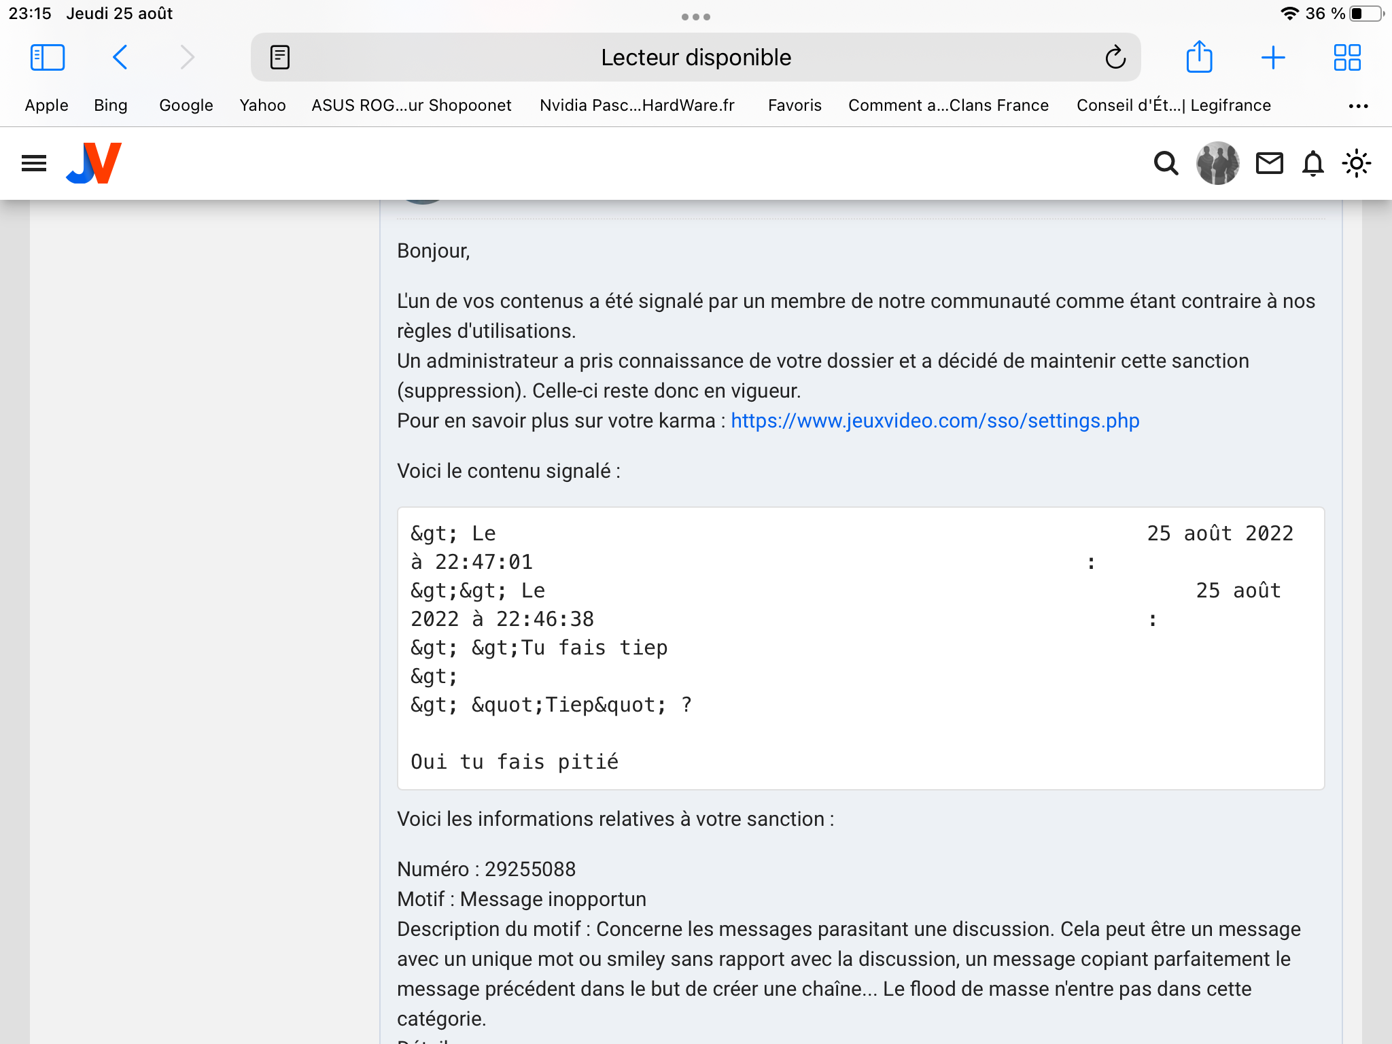Open the jeuxvideo.com search
The image size is (1392, 1044).
[x=1166, y=163]
